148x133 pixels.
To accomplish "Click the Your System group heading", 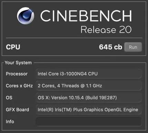I will (18, 63).
